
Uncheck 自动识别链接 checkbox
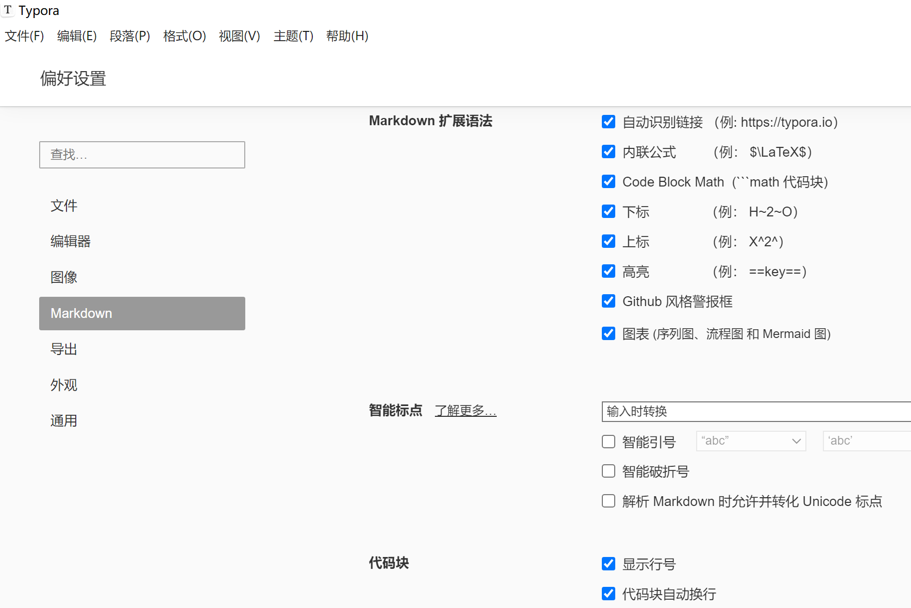(609, 122)
